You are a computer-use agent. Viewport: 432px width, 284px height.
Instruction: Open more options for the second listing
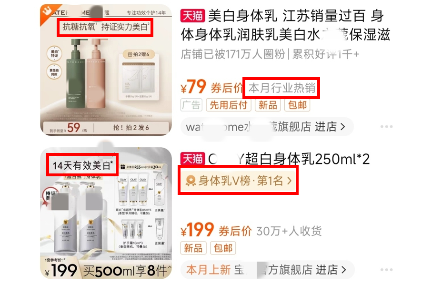[x=386, y=269]
